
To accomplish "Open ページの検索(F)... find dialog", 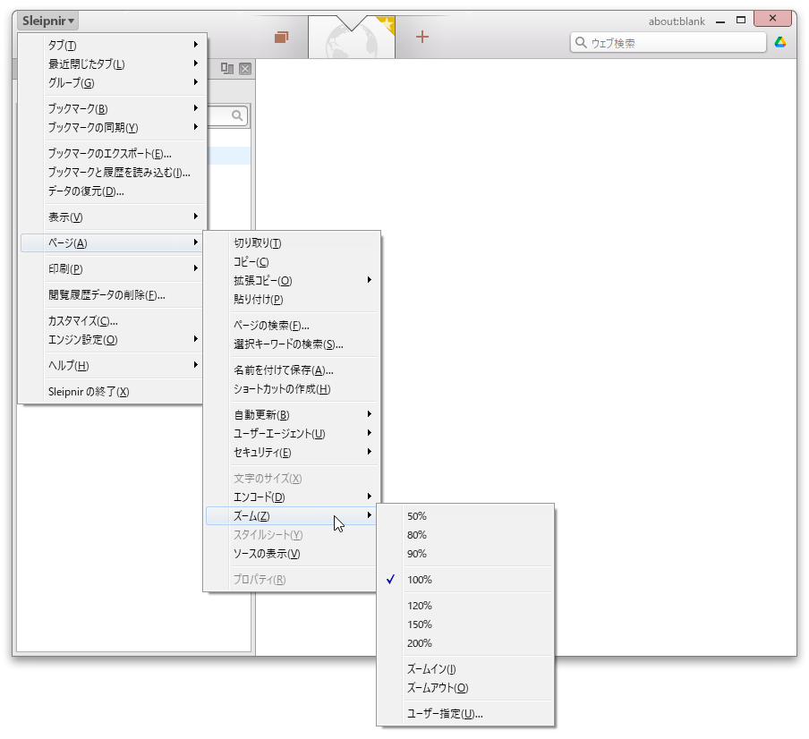I will 292,326.
